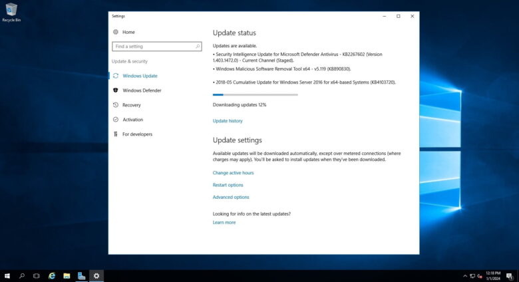Open the Action Center notifications icon
Screen dimensions: 519x282
(510, 276)
